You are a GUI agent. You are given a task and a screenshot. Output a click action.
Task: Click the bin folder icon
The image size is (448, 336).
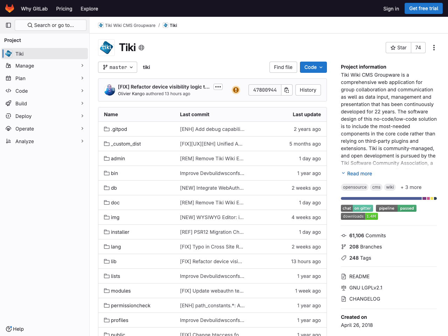click(x=107, y=173)
